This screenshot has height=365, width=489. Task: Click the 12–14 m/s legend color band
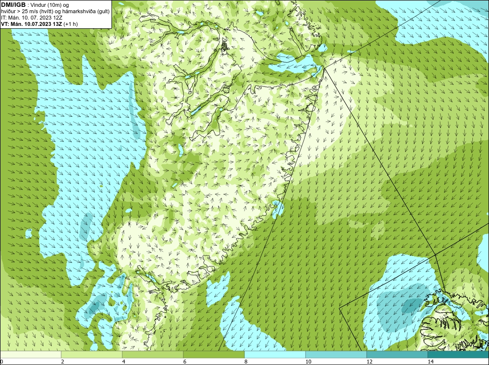[397, 355]
